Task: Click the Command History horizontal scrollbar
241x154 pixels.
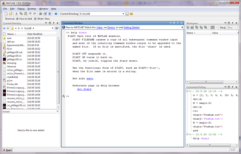Action: tap(212, 145)
